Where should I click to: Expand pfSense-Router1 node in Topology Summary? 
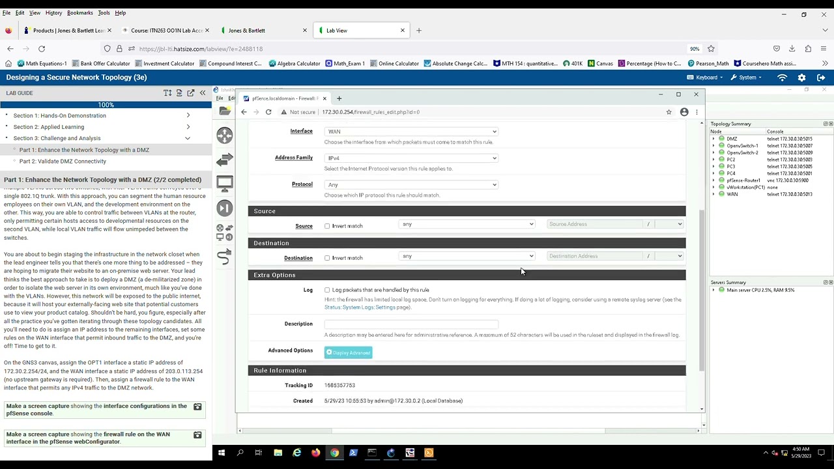pos(713,180)
